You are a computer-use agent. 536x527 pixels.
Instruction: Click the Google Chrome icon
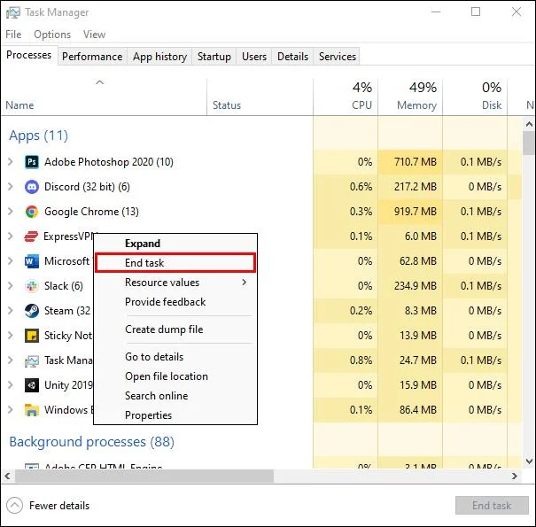(32, 212)
